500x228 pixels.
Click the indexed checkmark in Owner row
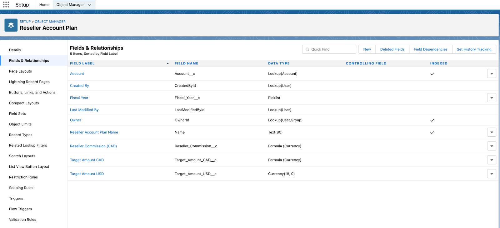pyautogui.click(x=432, y=120)
